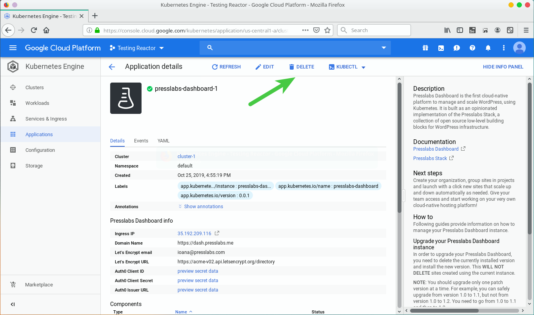Switch to the YAML tab
534x315 pixels.
[x=163, y=141]
